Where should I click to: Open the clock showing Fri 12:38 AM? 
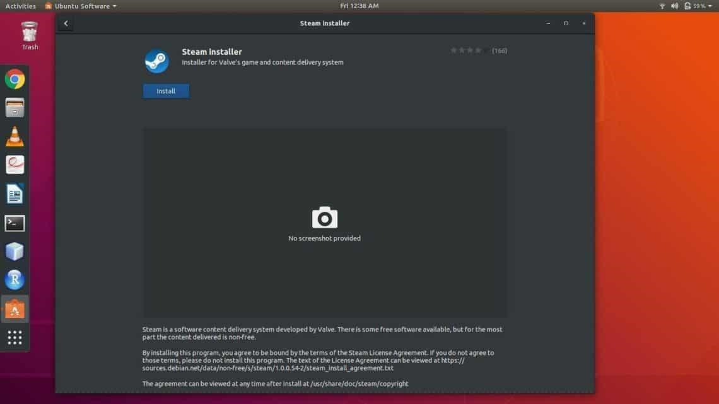click(359, 6)
